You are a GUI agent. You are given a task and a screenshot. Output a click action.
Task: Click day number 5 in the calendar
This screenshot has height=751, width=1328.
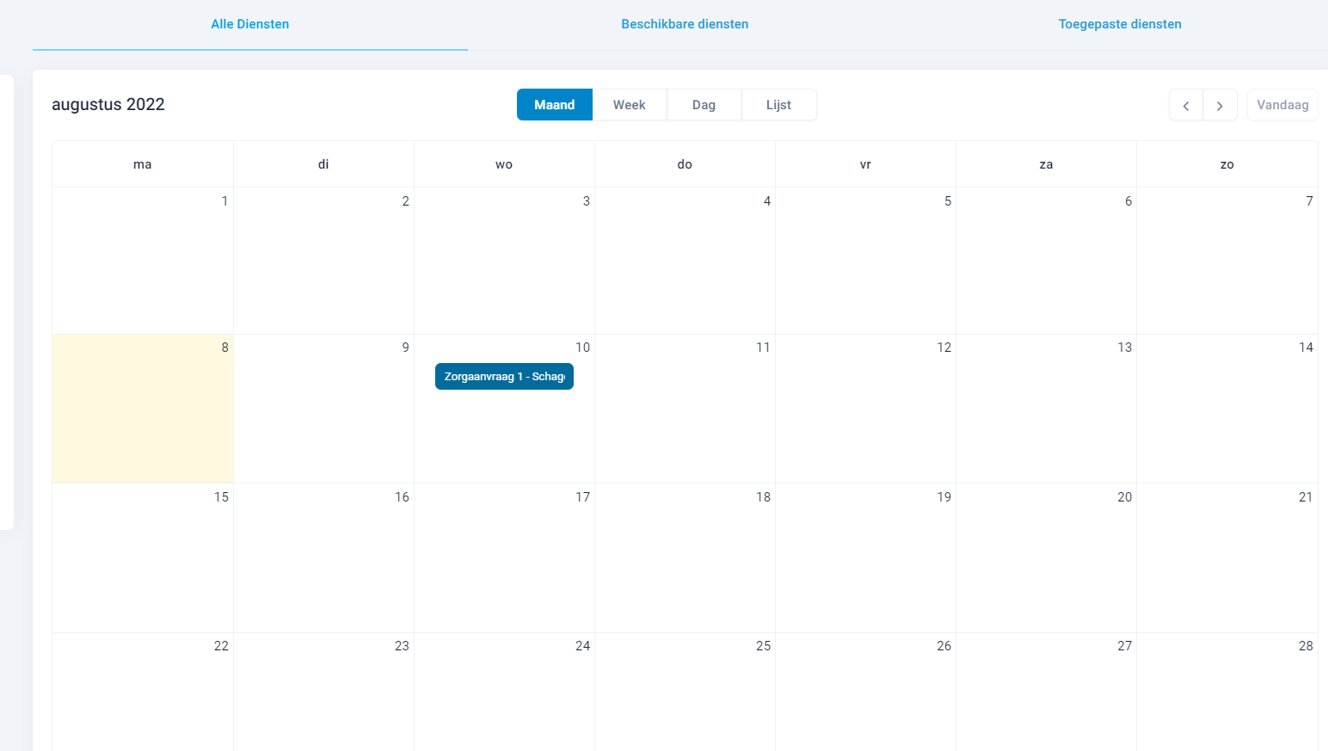[948, 201]
